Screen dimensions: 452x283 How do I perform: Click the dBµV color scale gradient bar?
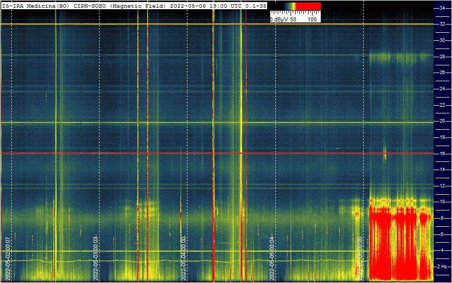point(295,6)
